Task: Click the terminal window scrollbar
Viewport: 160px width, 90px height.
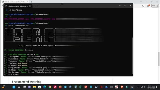Action: pyautogui.click(x=132, y=55)
